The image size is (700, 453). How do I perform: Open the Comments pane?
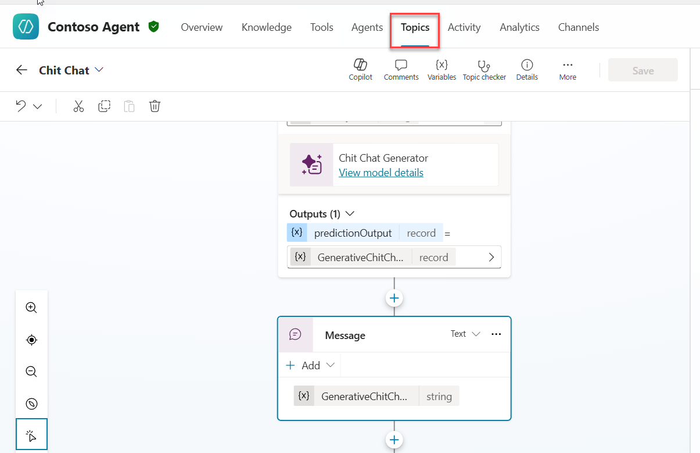tap(401, 70)
